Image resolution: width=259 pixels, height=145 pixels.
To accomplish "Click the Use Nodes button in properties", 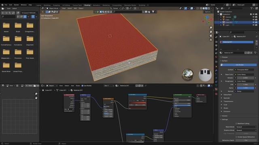I will pos(238,65).
